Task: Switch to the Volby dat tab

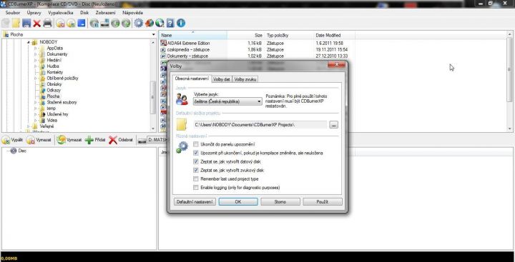Action: click(x=222, y=79)
